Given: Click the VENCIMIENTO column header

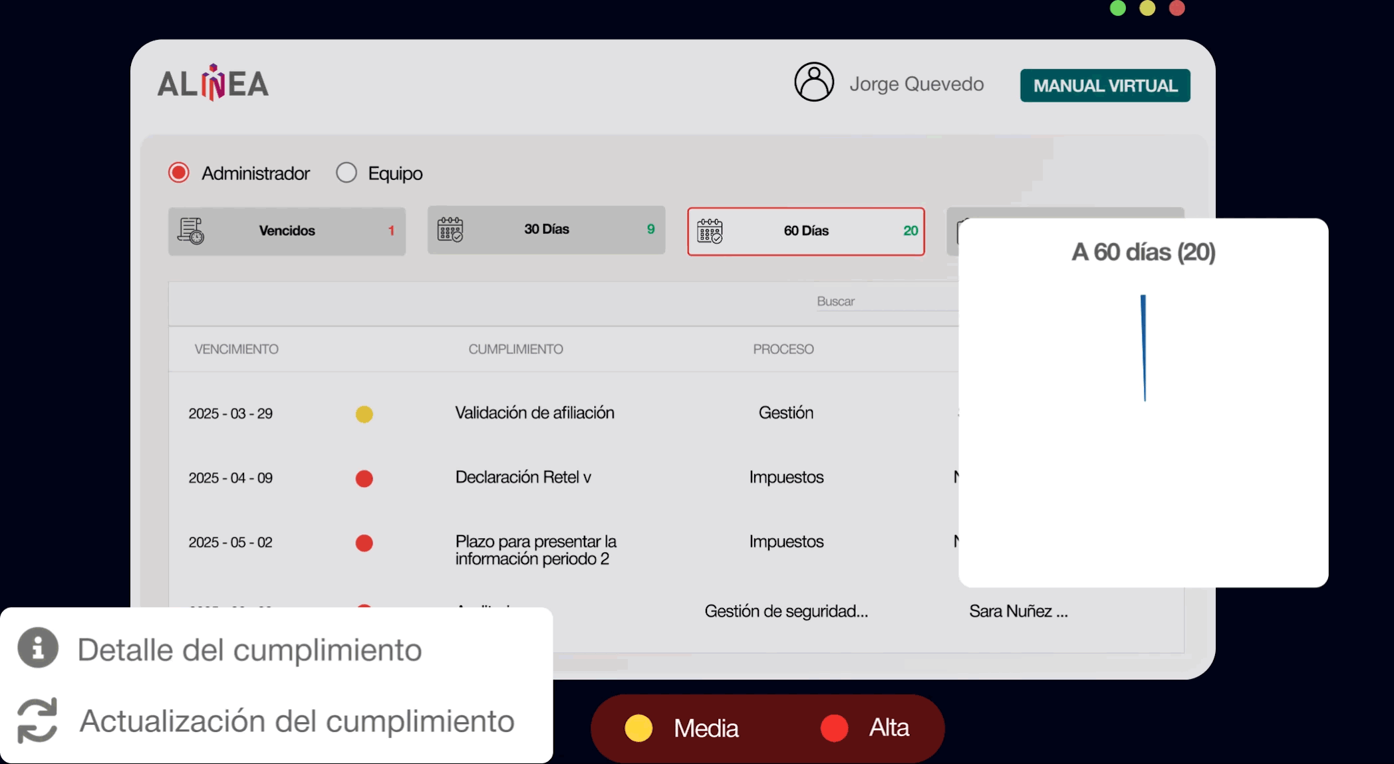Looking at the screenshot, I should 236,349.
